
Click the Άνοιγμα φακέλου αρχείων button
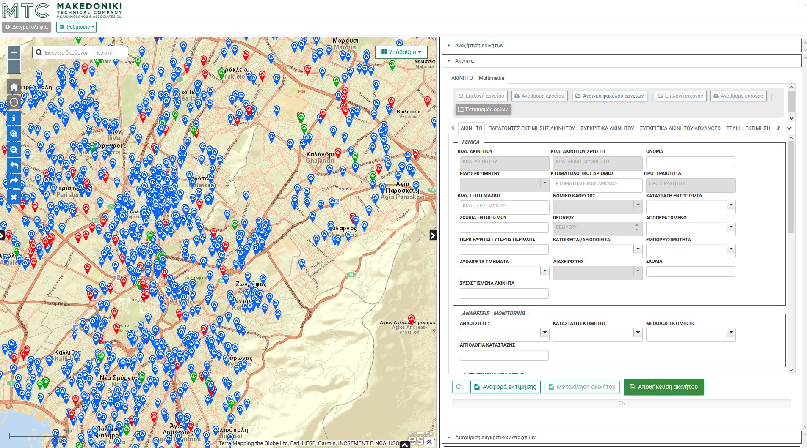pyautogui.click(x=610, y=96)
